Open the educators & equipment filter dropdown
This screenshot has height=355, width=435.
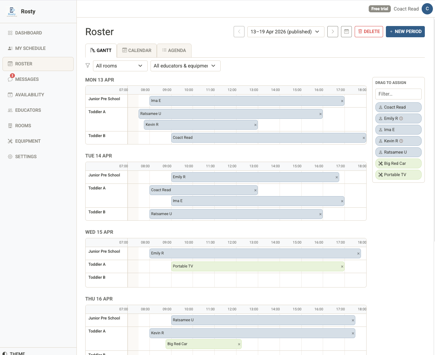185,66
